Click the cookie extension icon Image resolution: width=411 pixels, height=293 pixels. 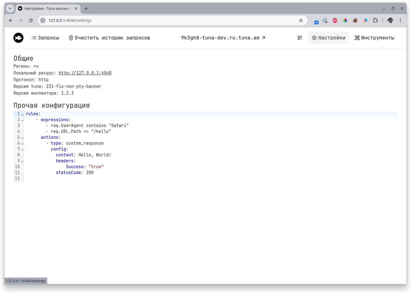[x=355, y=20]
